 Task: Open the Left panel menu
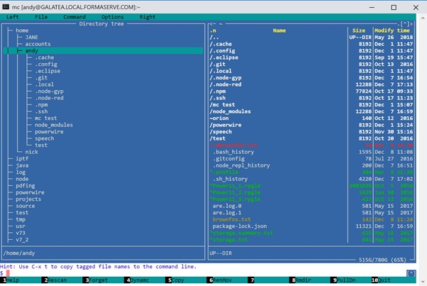[x=13, y=16]
